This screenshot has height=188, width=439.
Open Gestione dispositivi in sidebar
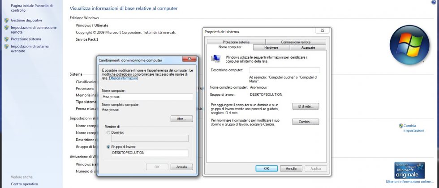(26, 21)
